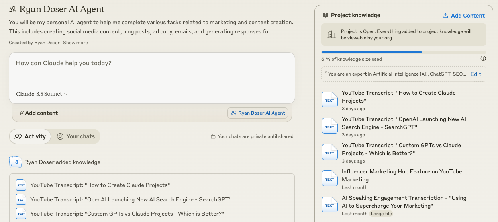
Task: Click the file icon for Influencer Marketing Hub Feature
Action: [x=330, y=179]
